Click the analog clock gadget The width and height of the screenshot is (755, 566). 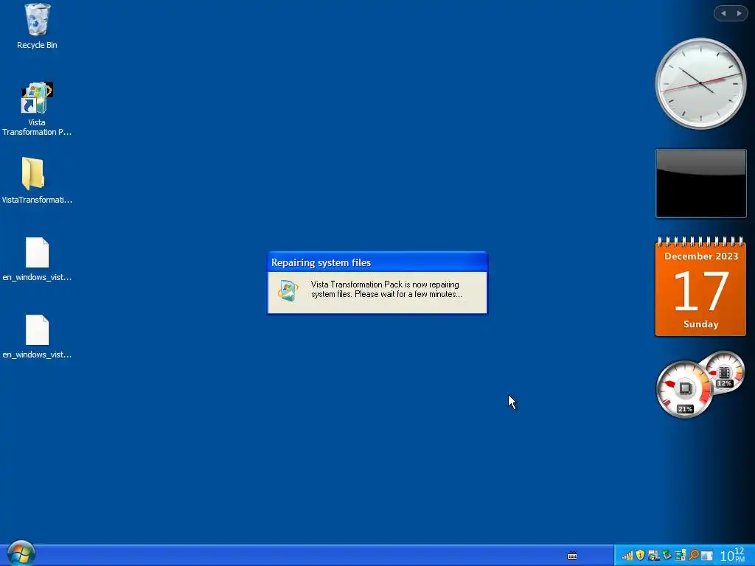click(x=700, y=84)
